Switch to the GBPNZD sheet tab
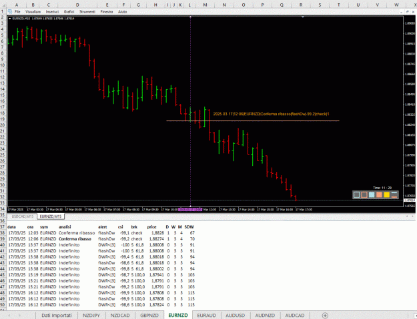The image size is (417, 319). pyautogui.click(x=149, y=315)
